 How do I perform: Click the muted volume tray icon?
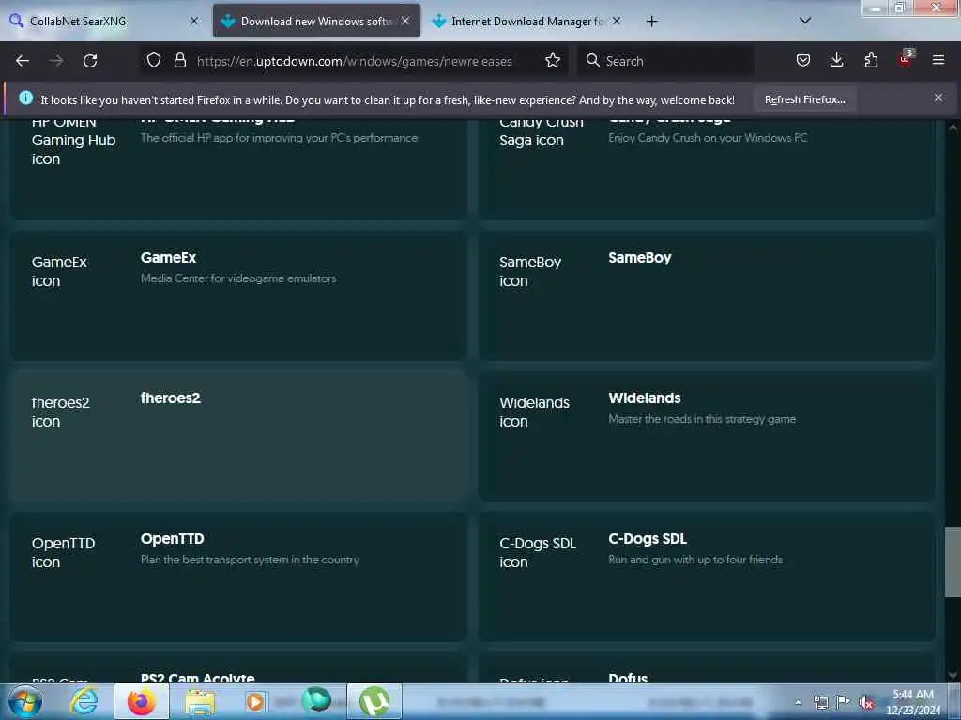(x=866, y=702)
